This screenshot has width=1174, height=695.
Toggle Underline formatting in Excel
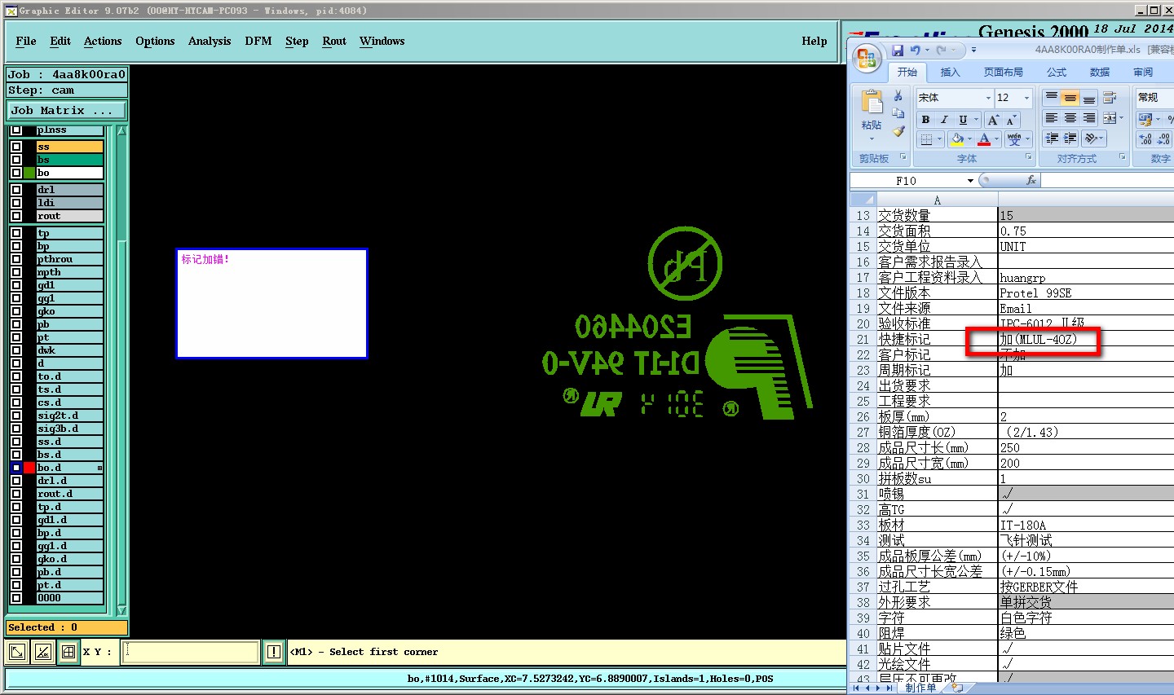point(963,120)
